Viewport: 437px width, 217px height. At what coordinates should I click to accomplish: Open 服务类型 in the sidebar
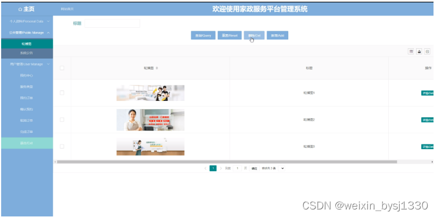click(27, 87)
